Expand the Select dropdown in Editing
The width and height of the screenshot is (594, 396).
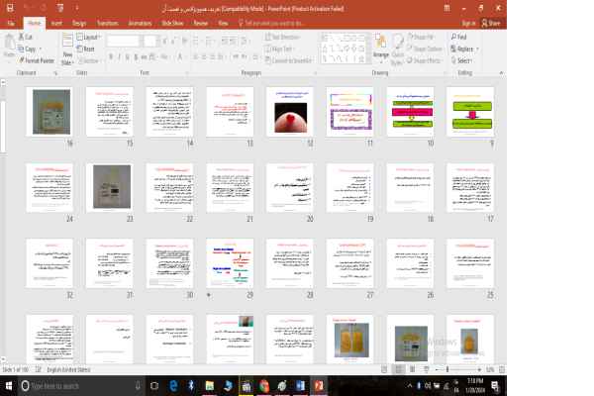coord(462,59)
